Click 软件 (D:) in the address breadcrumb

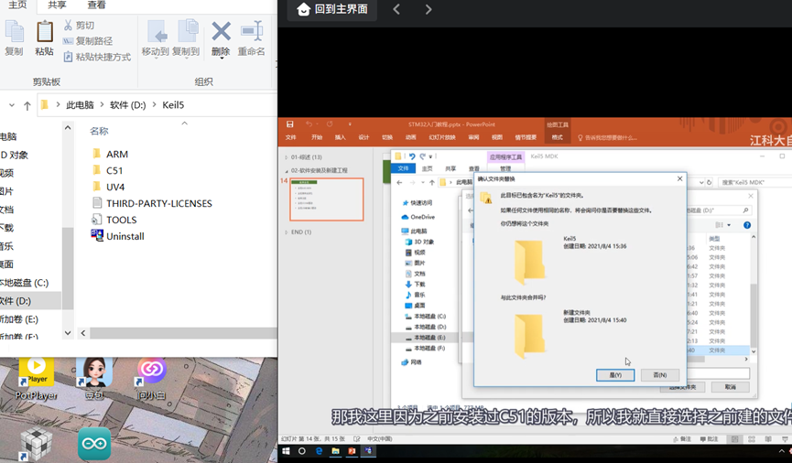(128, 105)
